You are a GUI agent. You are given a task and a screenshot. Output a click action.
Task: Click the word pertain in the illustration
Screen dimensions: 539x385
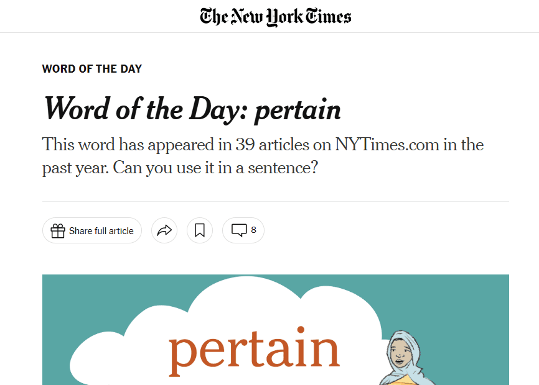click(x=255, y=350)
